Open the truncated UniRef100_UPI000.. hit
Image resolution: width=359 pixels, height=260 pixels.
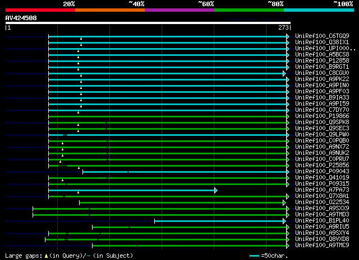click(x=325, y=49)
